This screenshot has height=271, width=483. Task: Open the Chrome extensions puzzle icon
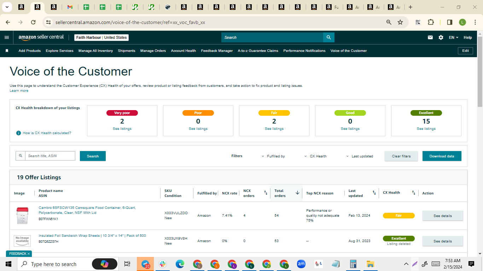(x=431, y=22)
